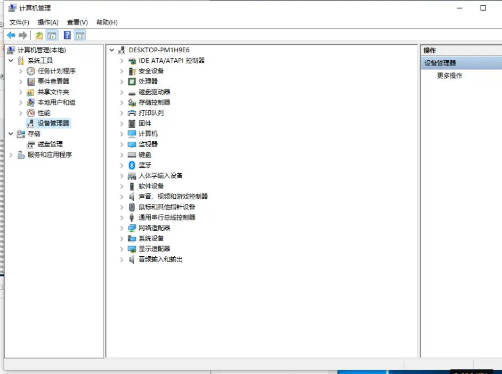Click the 存储控制器 icon
The height and width of the screenshot is (374, 502).
pos(132,102)
